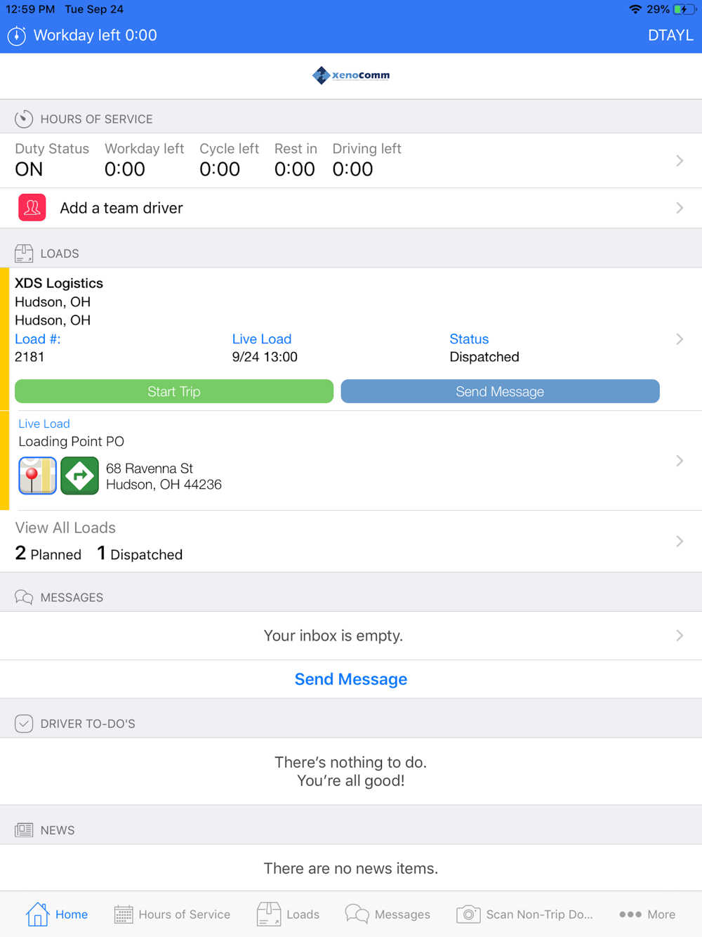The image size is (702, 937).
Task: Open the Add a team driver chevron
Action: 680,208
